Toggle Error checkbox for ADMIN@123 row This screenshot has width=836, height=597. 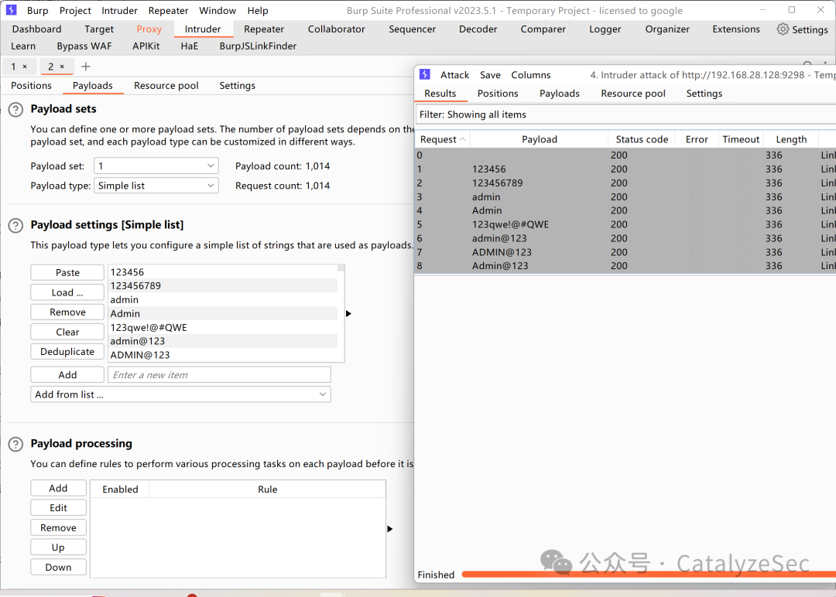pos(697,252)
